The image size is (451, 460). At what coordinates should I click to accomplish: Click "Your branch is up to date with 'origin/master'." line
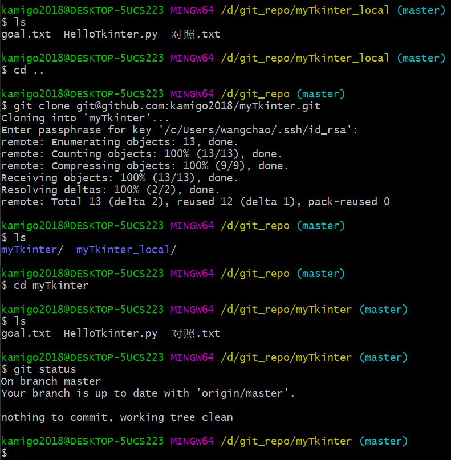click(x=148, y=393)
